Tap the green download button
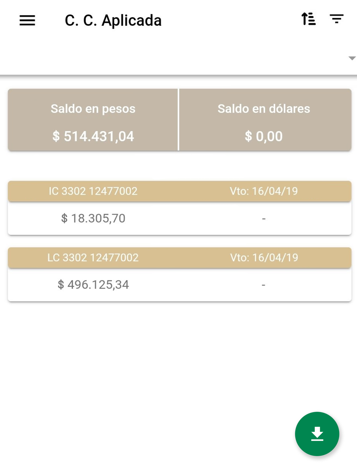Image resolution: width=357 pixels, height=476 pixels. (x=317, y=434)
